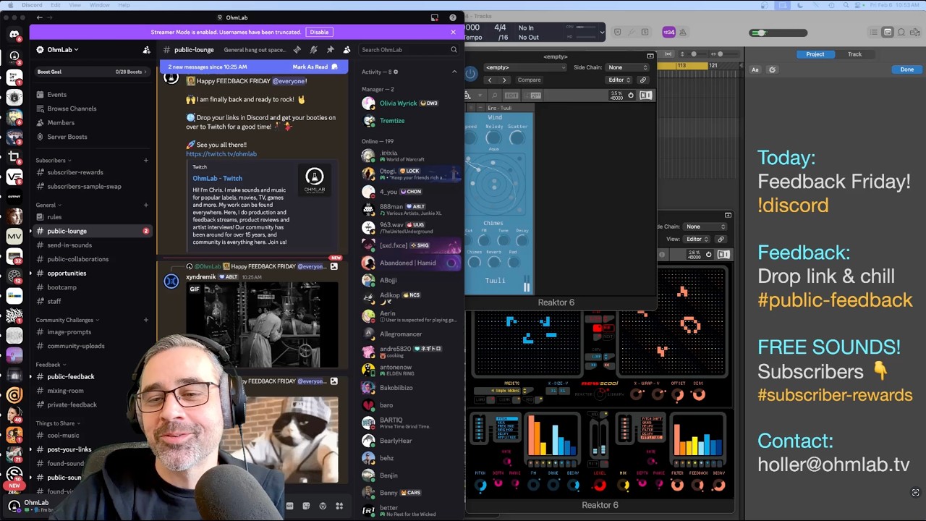The width and height of the screenshot is (926, 521).
Task: Open the GIF picker in message bar
Action: point(289,506)
